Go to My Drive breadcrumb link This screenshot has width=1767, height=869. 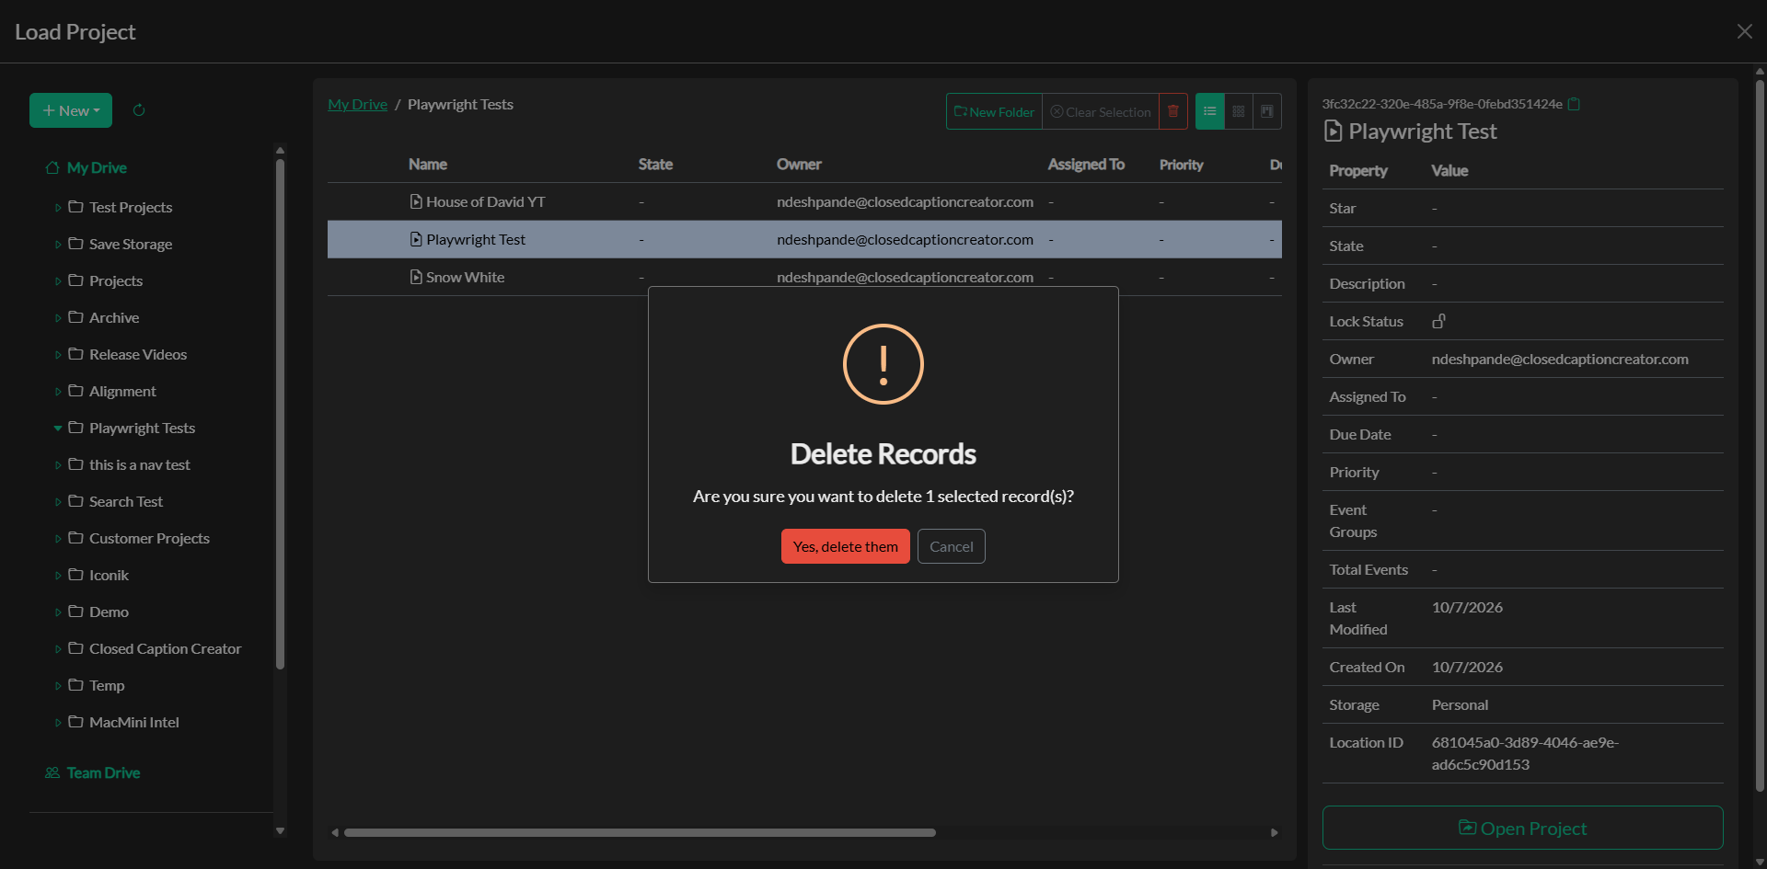tap(357, 104)
